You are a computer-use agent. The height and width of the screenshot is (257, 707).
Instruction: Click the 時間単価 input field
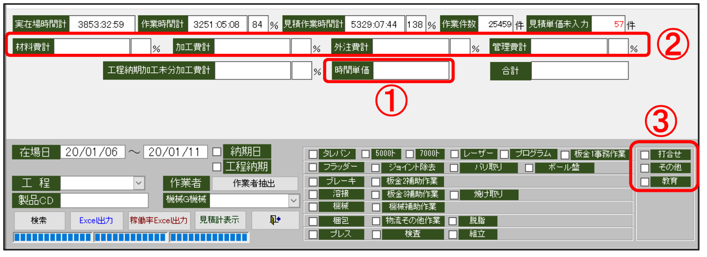coord(411,71)
